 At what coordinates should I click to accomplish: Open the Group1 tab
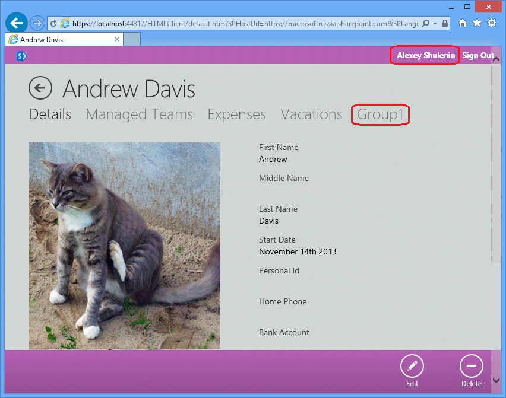pyautogui.click(x=379, y=114)
